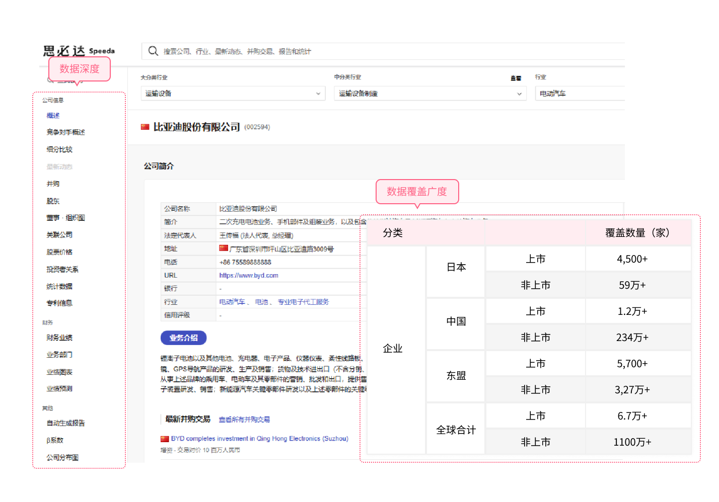Viewport: 719px width, 502px height.
Task: Open 自动生成报告 in sidebar
Action: click(x=65, y=423)
